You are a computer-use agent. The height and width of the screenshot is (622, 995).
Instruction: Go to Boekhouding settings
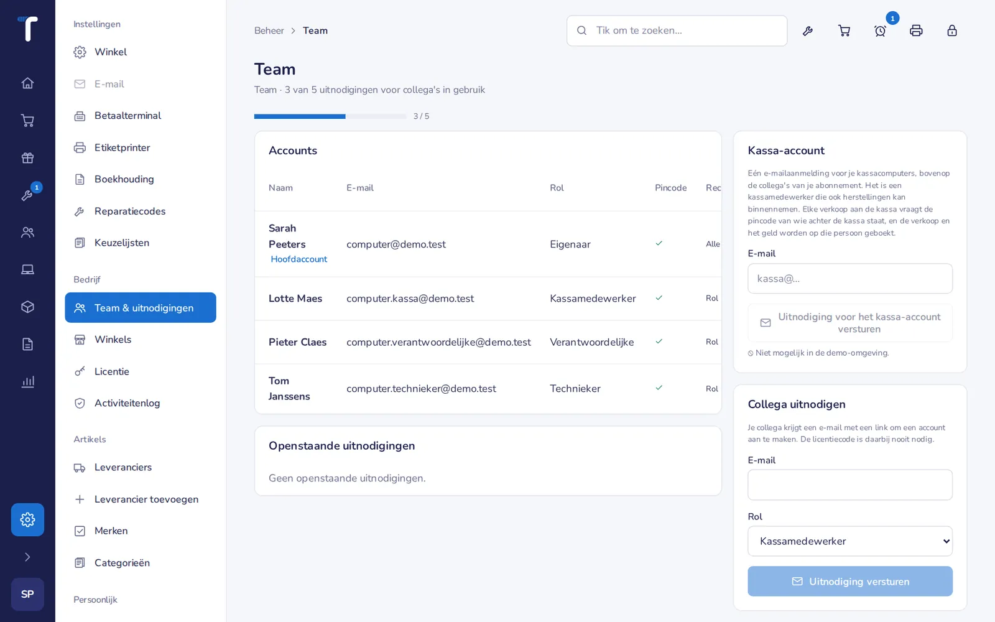(141, 179)
